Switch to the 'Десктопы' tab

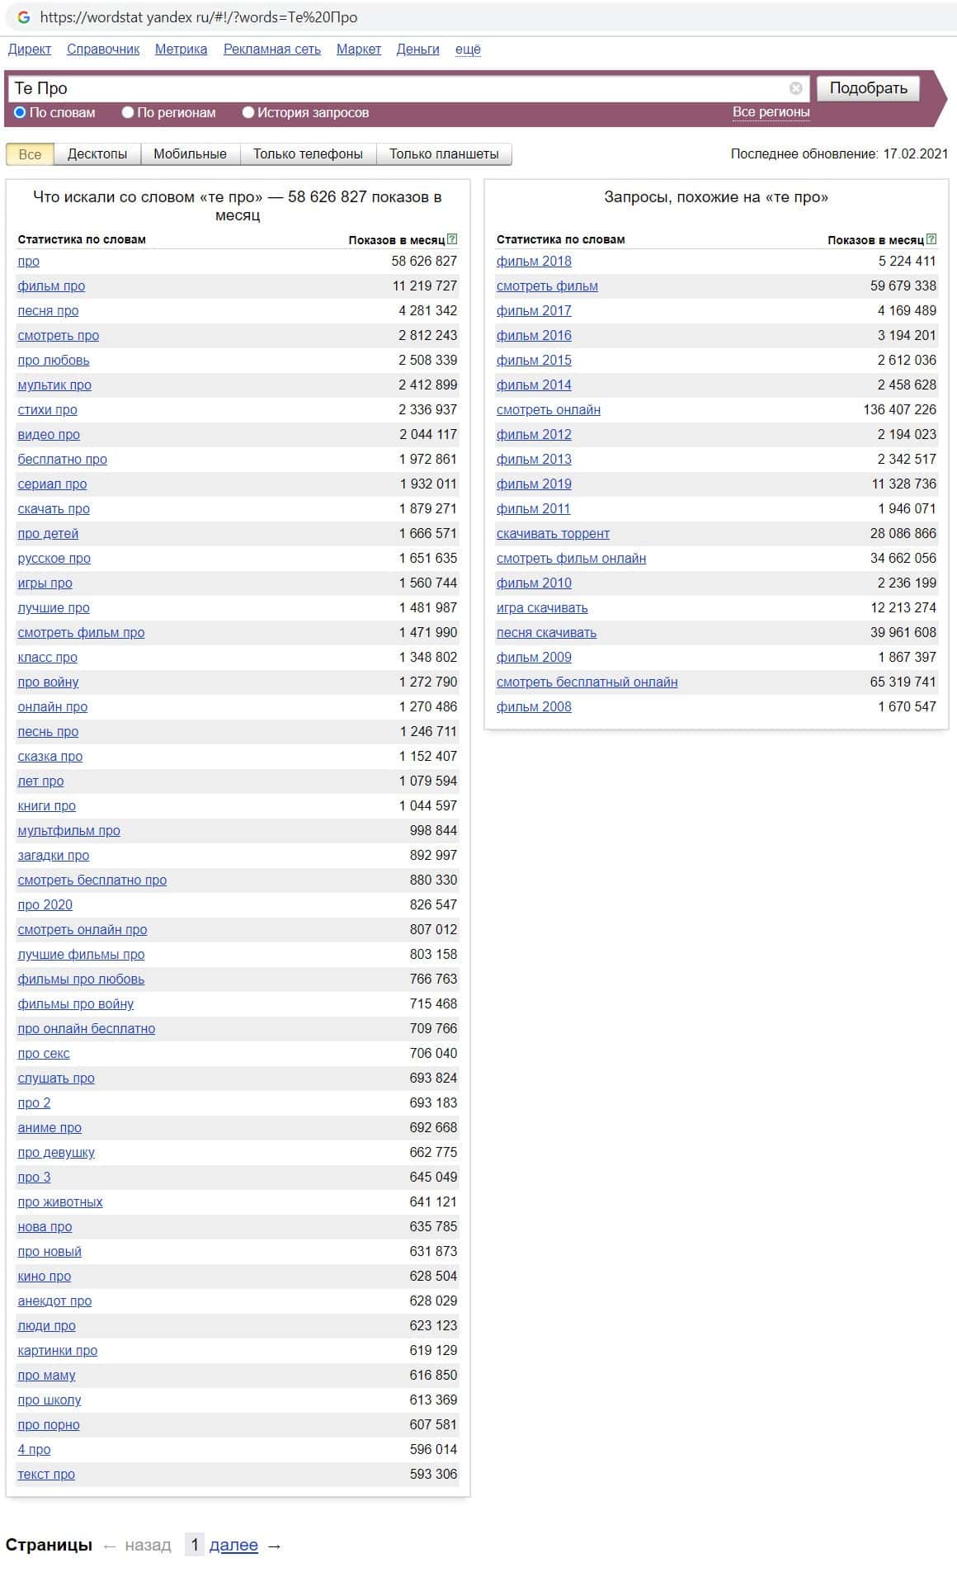tap(97, 154)
